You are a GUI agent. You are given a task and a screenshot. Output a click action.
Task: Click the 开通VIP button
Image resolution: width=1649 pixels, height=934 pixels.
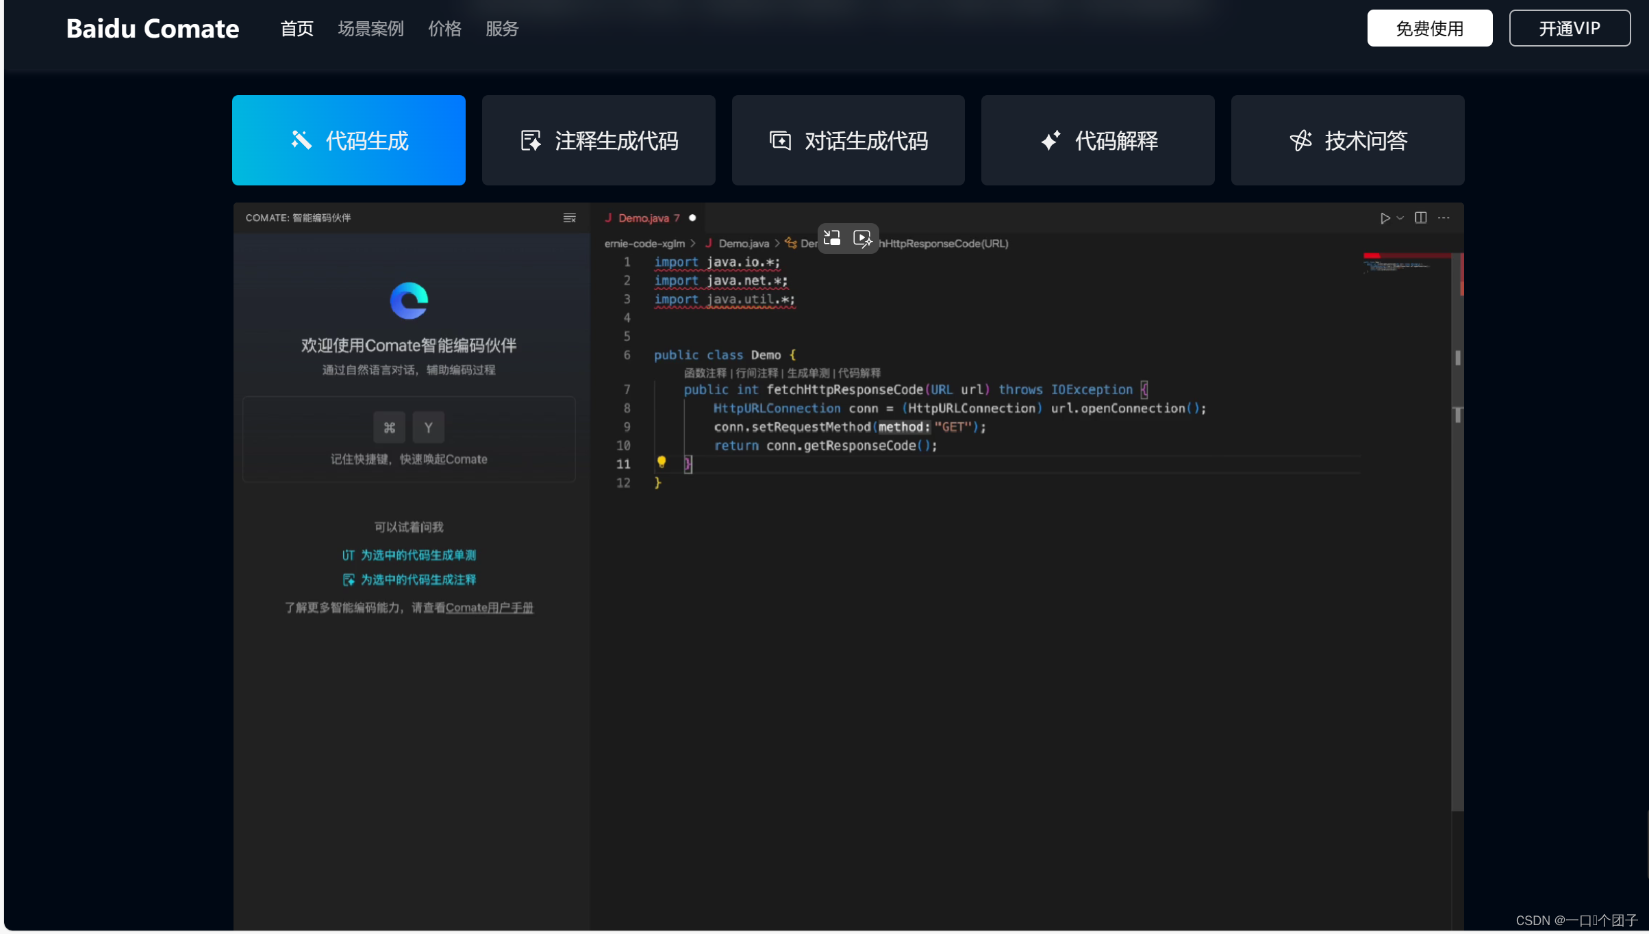pos(1570,28)
